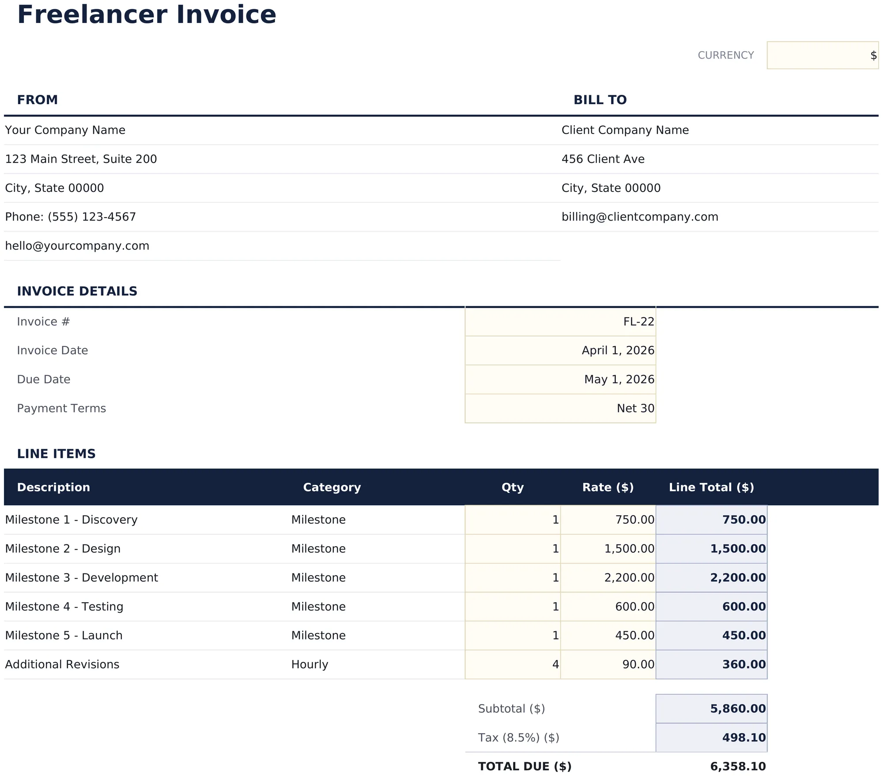The width and height of the screenshot is (883, 776).
Task: Click the Freelancer Invoice title
Action: [x=147, y=15]
